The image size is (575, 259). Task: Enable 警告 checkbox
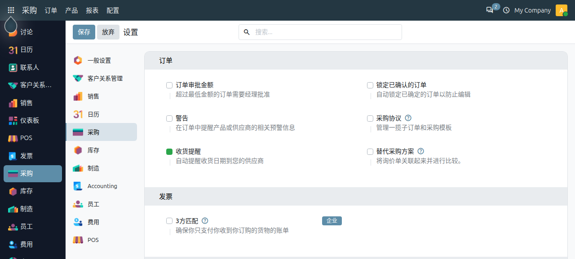pyautogui.click(x=169, y=119)
